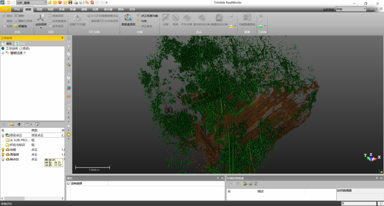Turn on the 剩余的 point cloud bulb
The image size is (384, 206).
tap(3, 160)
